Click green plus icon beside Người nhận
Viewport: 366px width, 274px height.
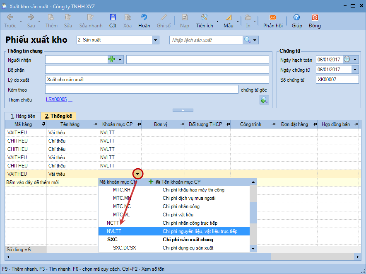[x=111, y=60]
